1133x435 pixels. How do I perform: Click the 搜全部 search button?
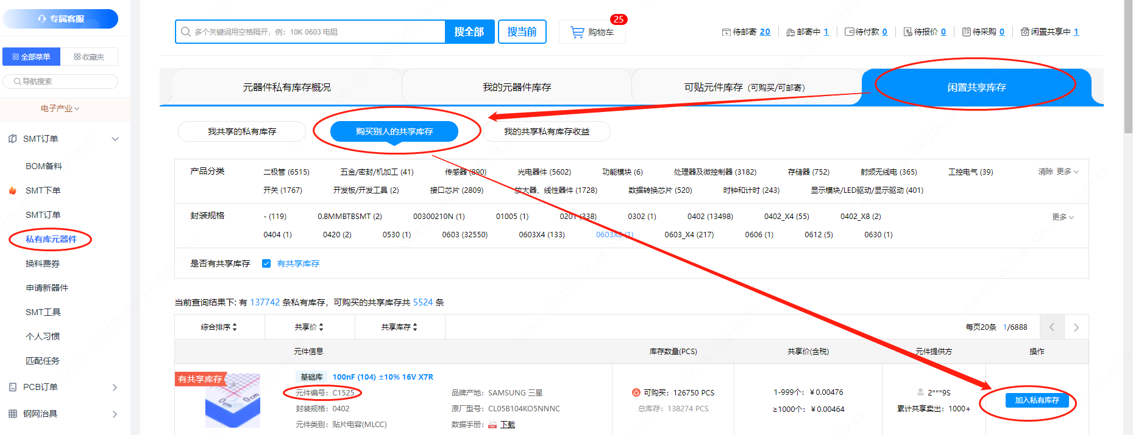point(469,32)
